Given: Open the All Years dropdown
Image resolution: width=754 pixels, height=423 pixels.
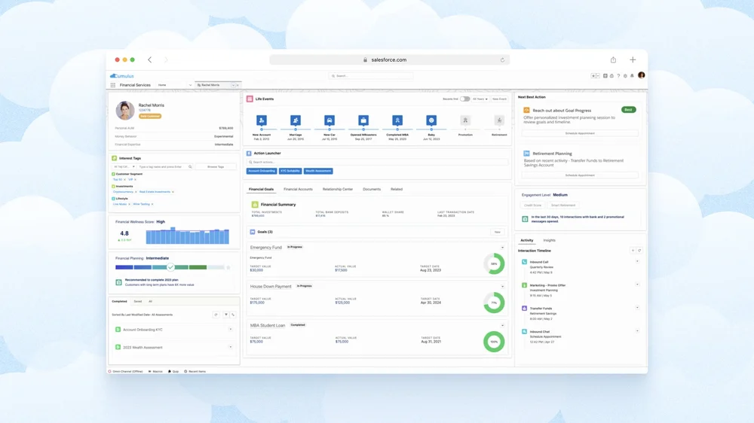Looking at the screenshot, I should pyautogui.click(x=480, y=99).
